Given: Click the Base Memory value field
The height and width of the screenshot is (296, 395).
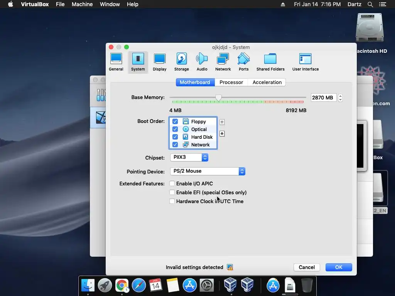Looking at the screenshot, I should tap(323, 98).
